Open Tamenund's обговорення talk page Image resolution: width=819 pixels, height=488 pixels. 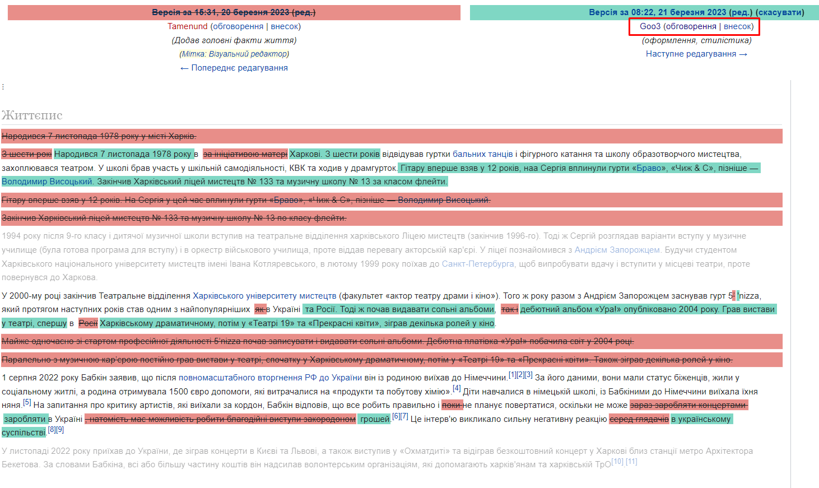click(x=238, y=26)
